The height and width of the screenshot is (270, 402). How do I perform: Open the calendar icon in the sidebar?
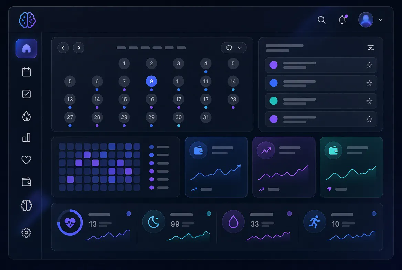(x=27, y=72)
